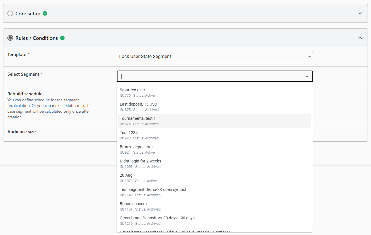The image size is (371, 235).
Task: Select the Rules / Conditions radio circle
Action: tap(10, 38)
